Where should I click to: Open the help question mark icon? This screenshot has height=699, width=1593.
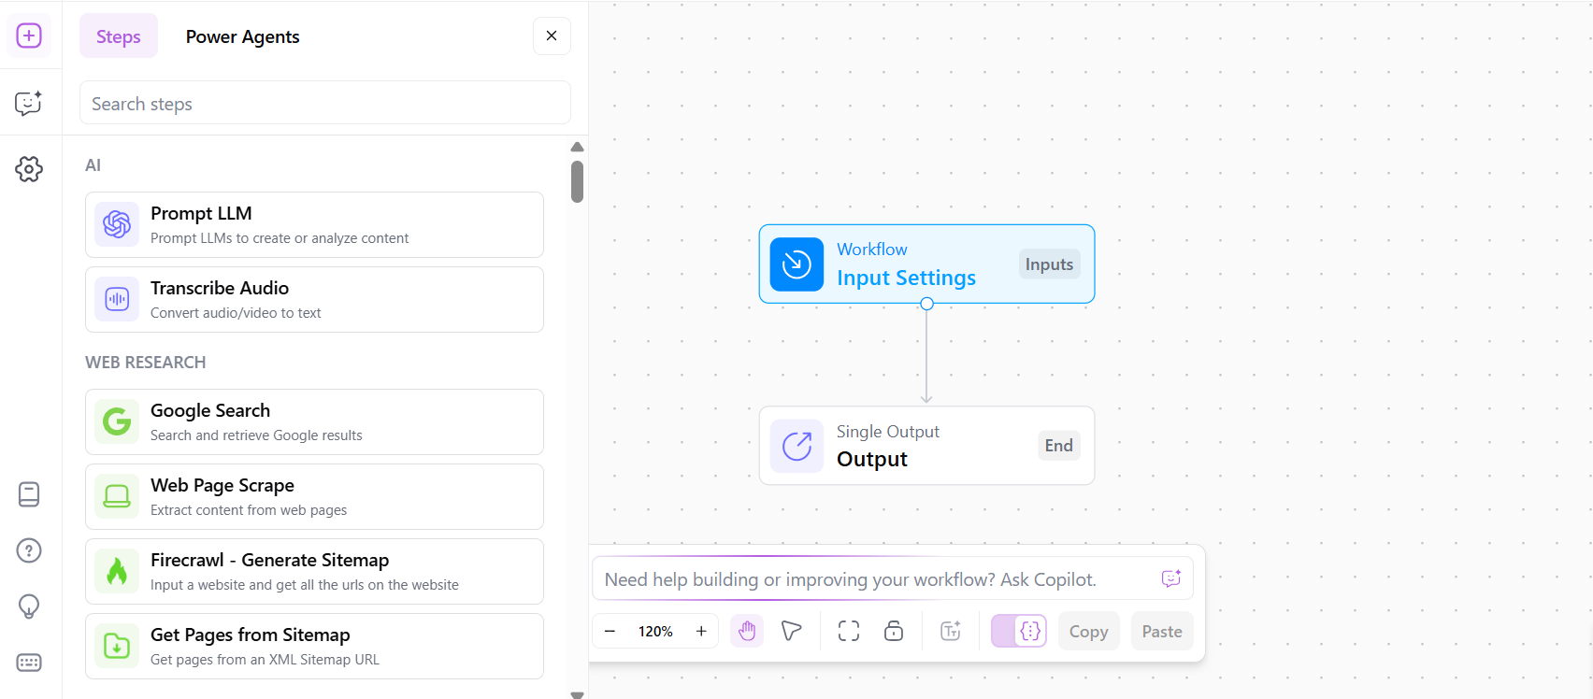(x=29, y=550)
